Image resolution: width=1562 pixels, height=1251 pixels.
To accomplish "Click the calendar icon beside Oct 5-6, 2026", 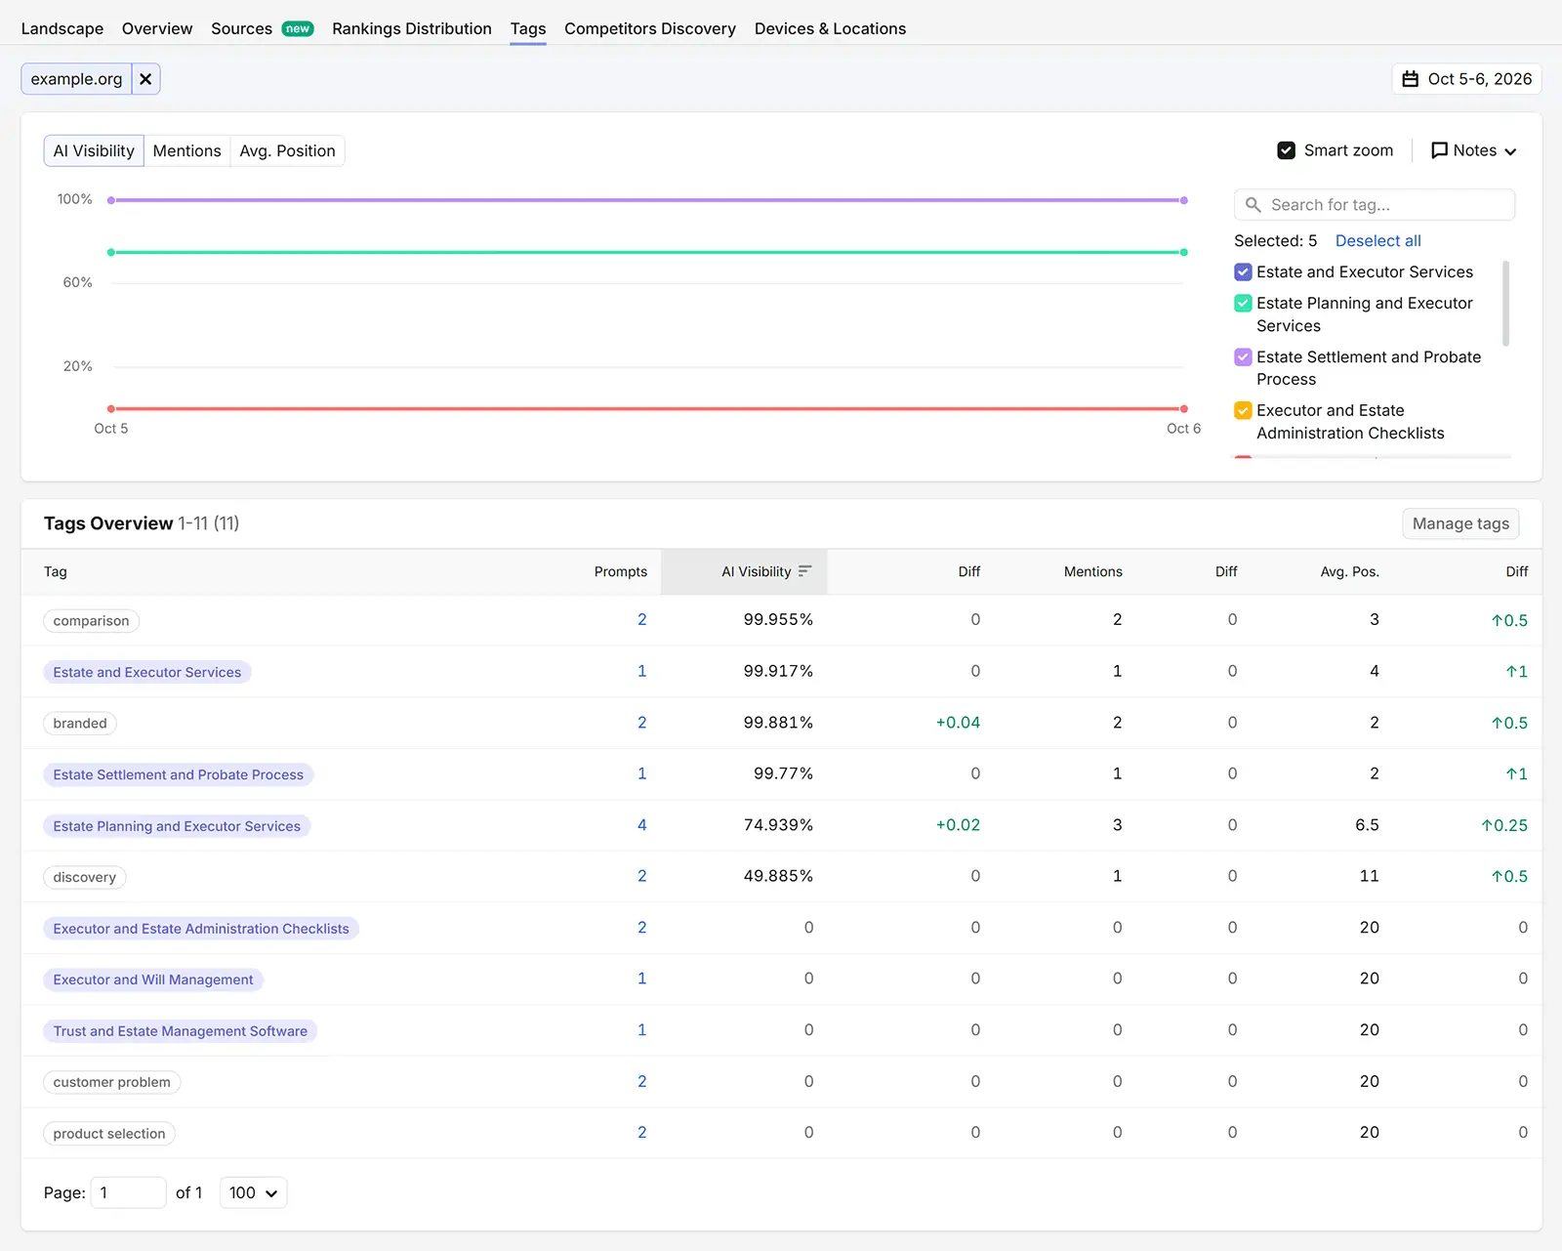I will pyautogui.click(x=1411, y=79).
